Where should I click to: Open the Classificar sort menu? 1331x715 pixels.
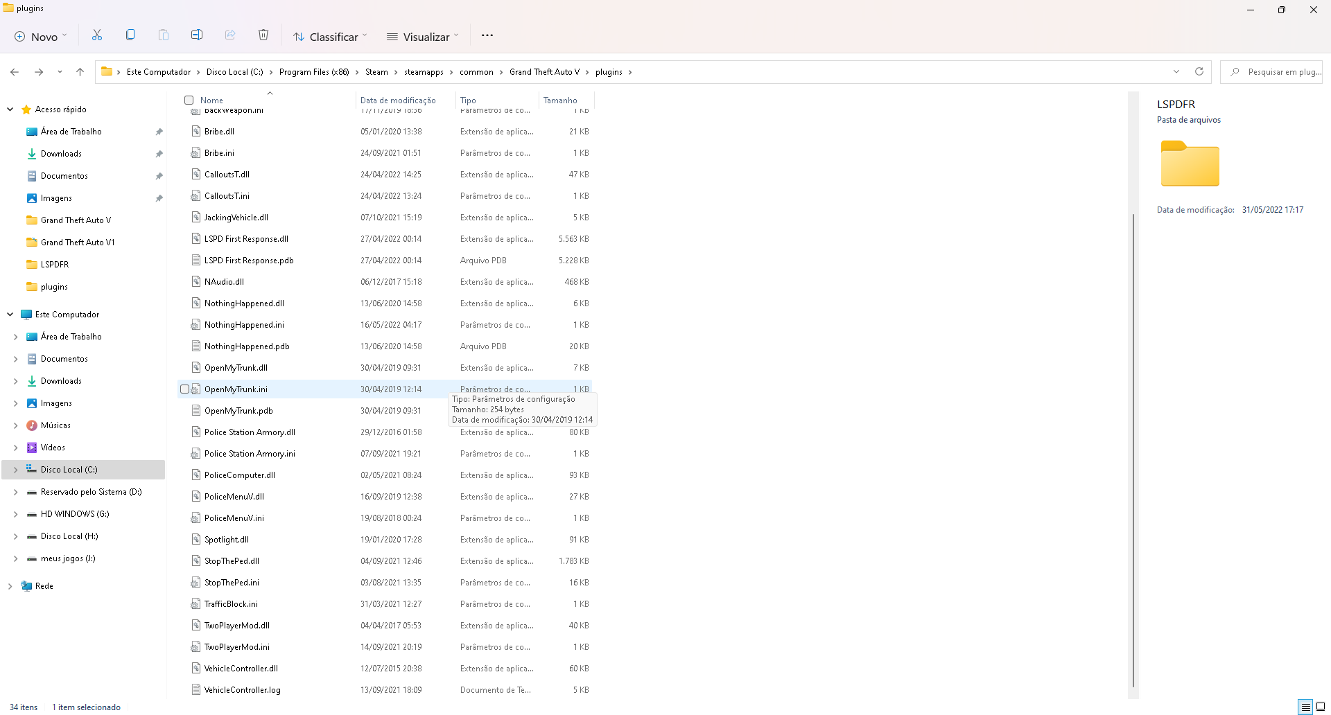[330, 37]
